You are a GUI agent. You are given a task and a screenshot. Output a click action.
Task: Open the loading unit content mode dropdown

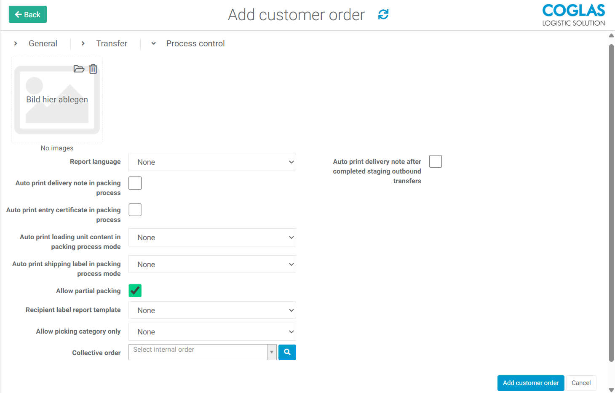[212, 238]
